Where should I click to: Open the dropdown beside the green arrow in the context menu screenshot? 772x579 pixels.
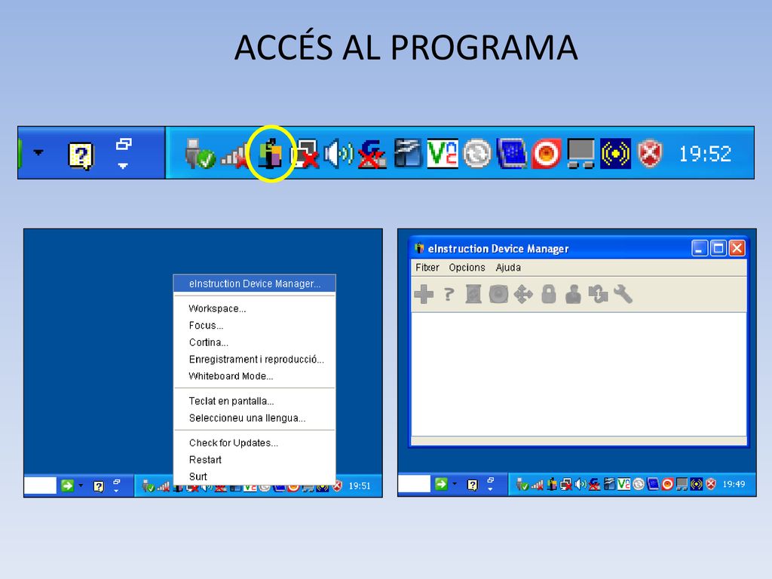coord(81,486)
